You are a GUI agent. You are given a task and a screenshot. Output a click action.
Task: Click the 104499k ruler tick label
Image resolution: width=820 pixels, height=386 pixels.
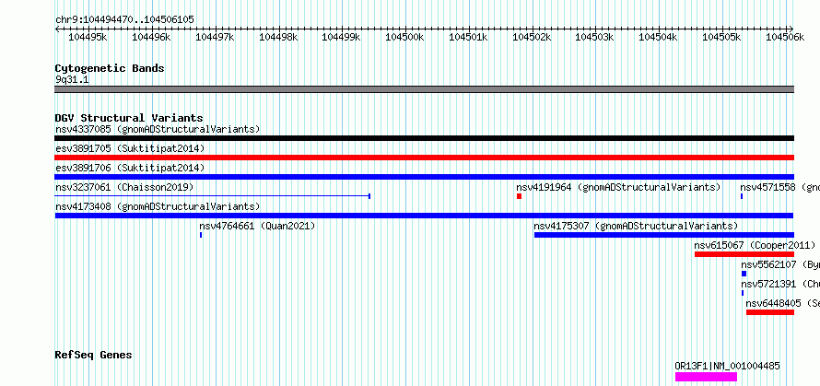[x=342, y=37]
